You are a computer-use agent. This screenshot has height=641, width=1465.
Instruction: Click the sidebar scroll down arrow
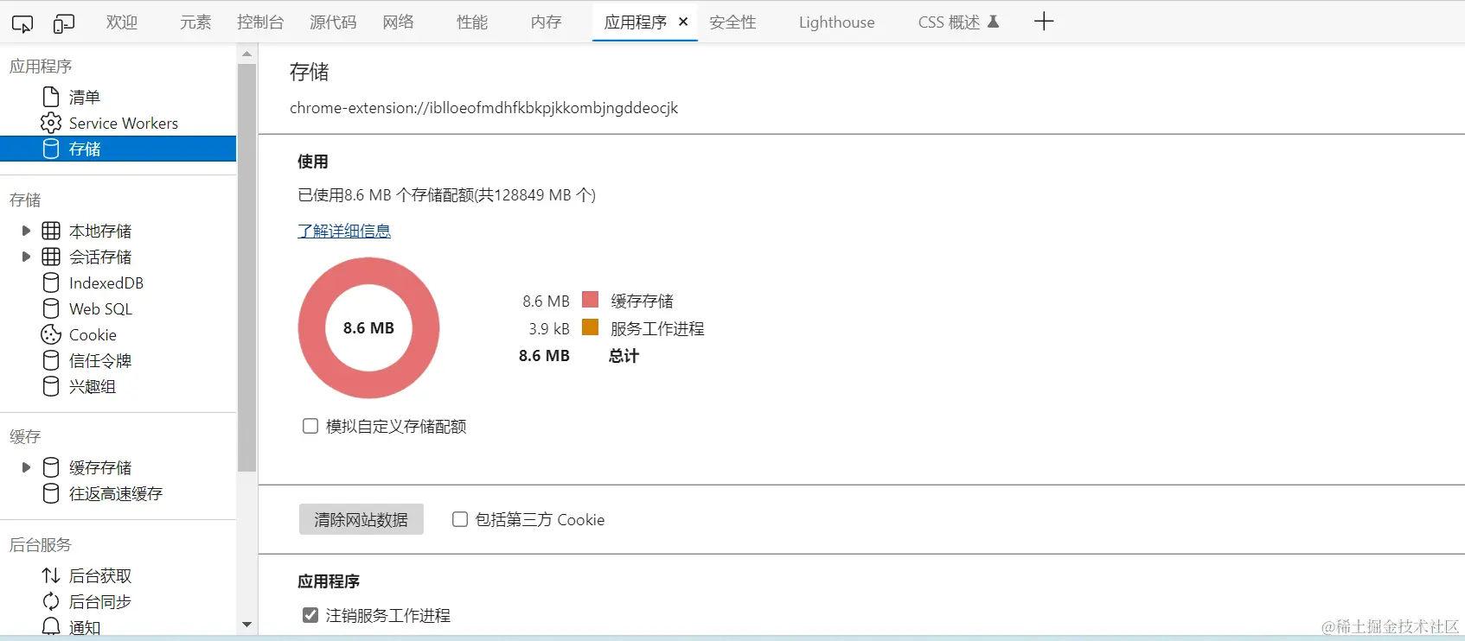pyautogui.click(x=247, y=625)
